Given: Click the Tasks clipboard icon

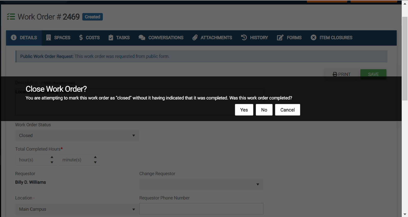Looking at the screenshot, I should click(x=111, y=37).
